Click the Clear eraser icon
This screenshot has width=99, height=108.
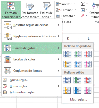[83, 16]
